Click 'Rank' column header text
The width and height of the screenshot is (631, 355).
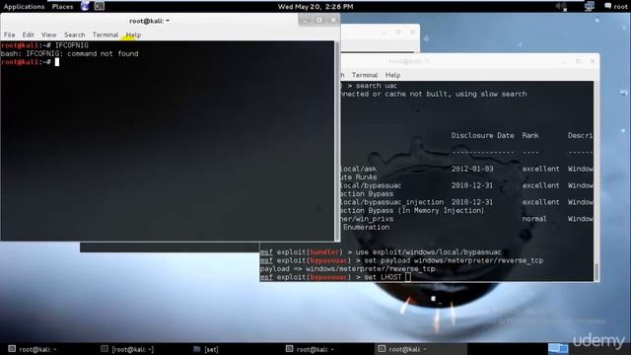coord(530,136)
